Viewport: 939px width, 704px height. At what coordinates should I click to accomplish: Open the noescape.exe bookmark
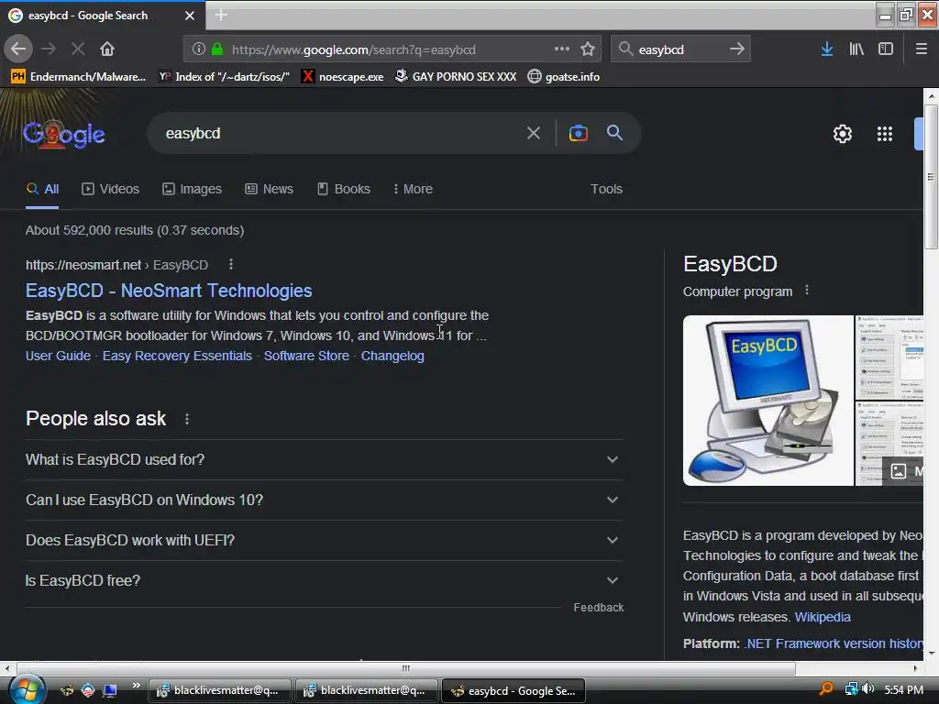pos(343,77)
